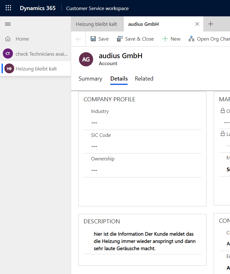Collapse the site map hamburger menu
The image size is (230, 274).
(x=8, y=24)
